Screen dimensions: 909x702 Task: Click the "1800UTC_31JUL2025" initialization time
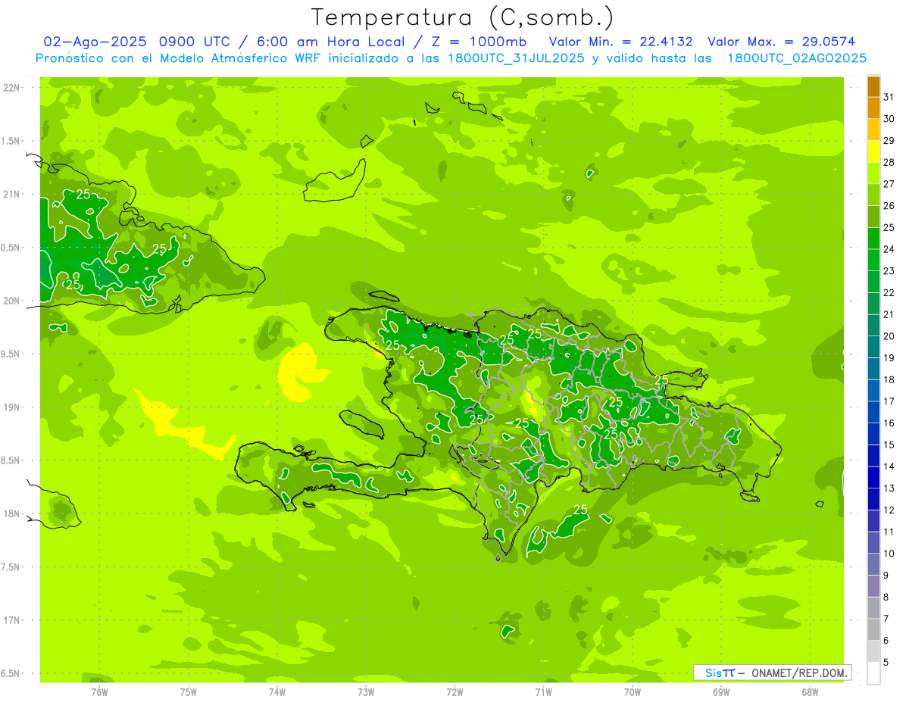(x=516, y=58)
